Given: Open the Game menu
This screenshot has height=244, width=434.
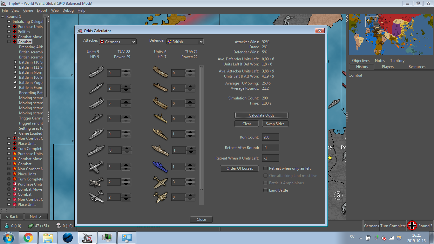Looking at the screenshot, I should point(28,10).
